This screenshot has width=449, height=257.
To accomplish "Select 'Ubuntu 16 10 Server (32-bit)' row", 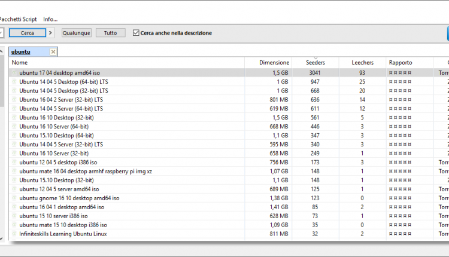I will [229, 153].
